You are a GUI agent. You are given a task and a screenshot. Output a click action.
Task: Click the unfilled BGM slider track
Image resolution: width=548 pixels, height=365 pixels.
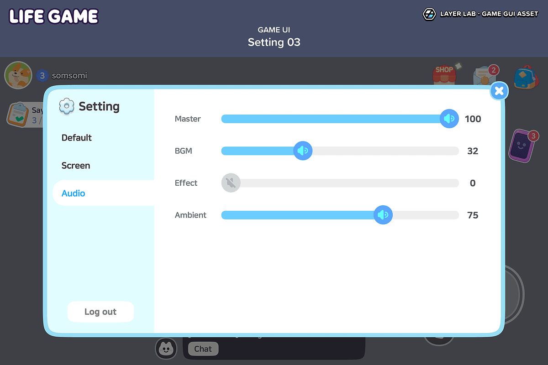pos(385,151)
